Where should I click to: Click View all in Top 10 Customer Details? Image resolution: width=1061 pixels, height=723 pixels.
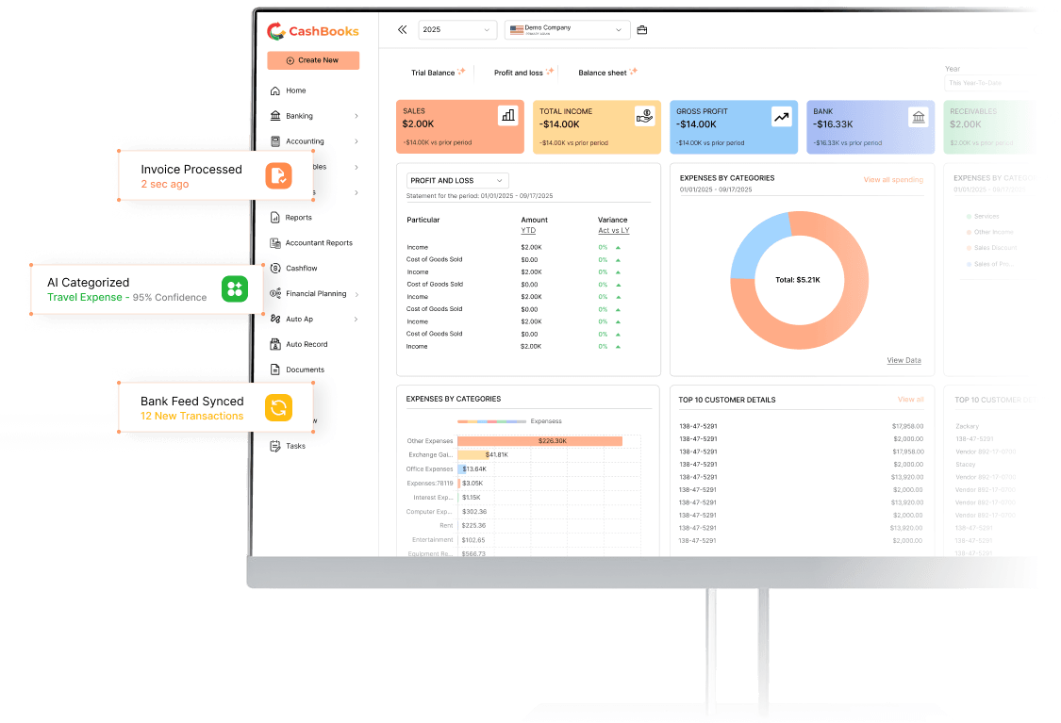(910, 400)
